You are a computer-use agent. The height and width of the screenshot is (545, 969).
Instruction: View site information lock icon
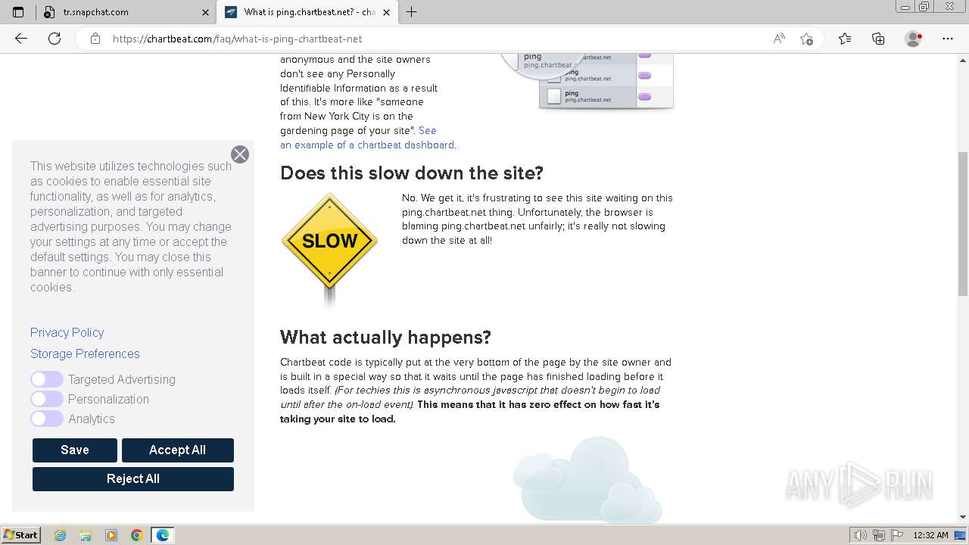coord(95,39)
